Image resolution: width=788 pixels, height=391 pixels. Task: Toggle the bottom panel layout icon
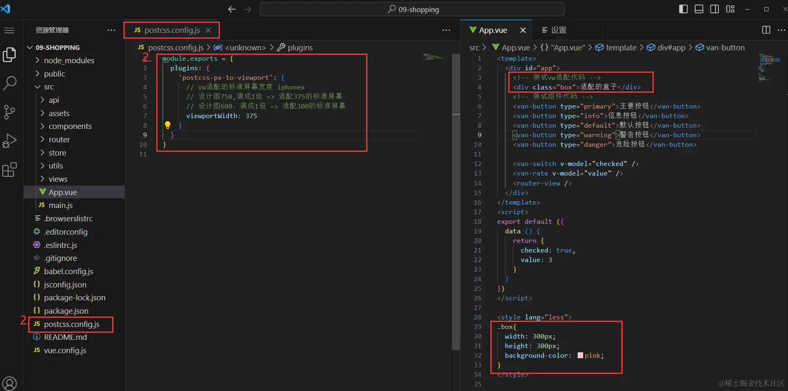tap(699, 9)
